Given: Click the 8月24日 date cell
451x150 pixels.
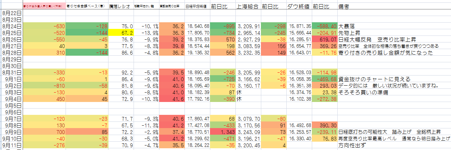Looking at the screenshot, I should (x=12, y=26).
